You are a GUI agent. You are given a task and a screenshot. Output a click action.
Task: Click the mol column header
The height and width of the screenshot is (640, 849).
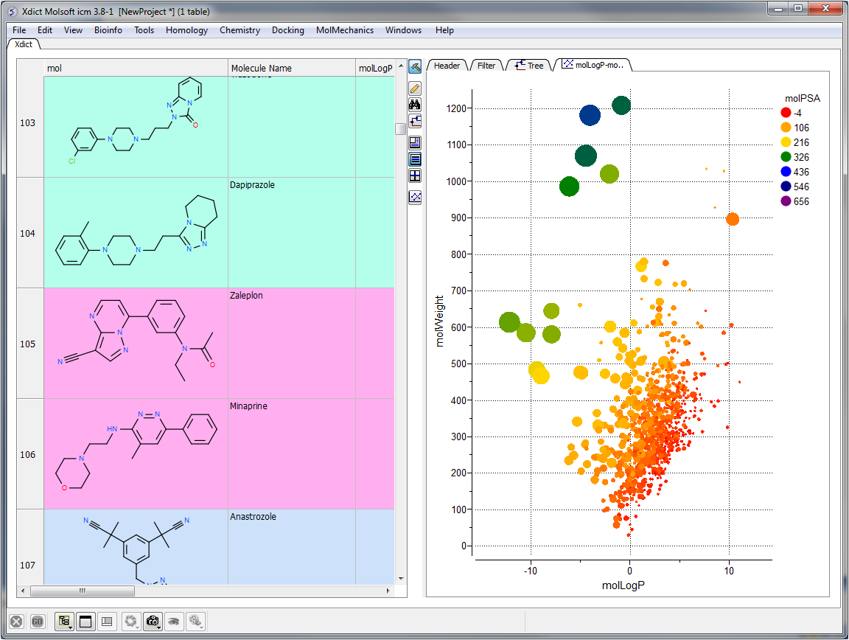136,69
